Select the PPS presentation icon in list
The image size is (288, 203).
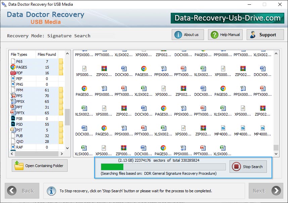tap(13, 95)
